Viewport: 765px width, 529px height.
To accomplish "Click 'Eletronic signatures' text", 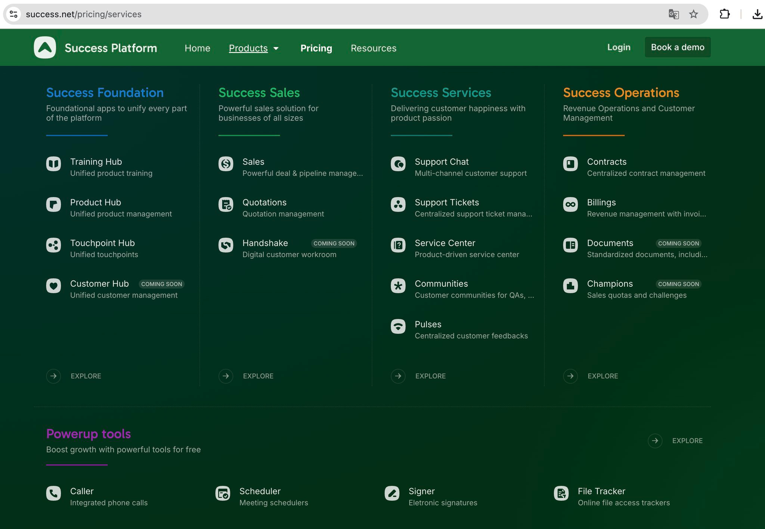I will pos(443,502).
